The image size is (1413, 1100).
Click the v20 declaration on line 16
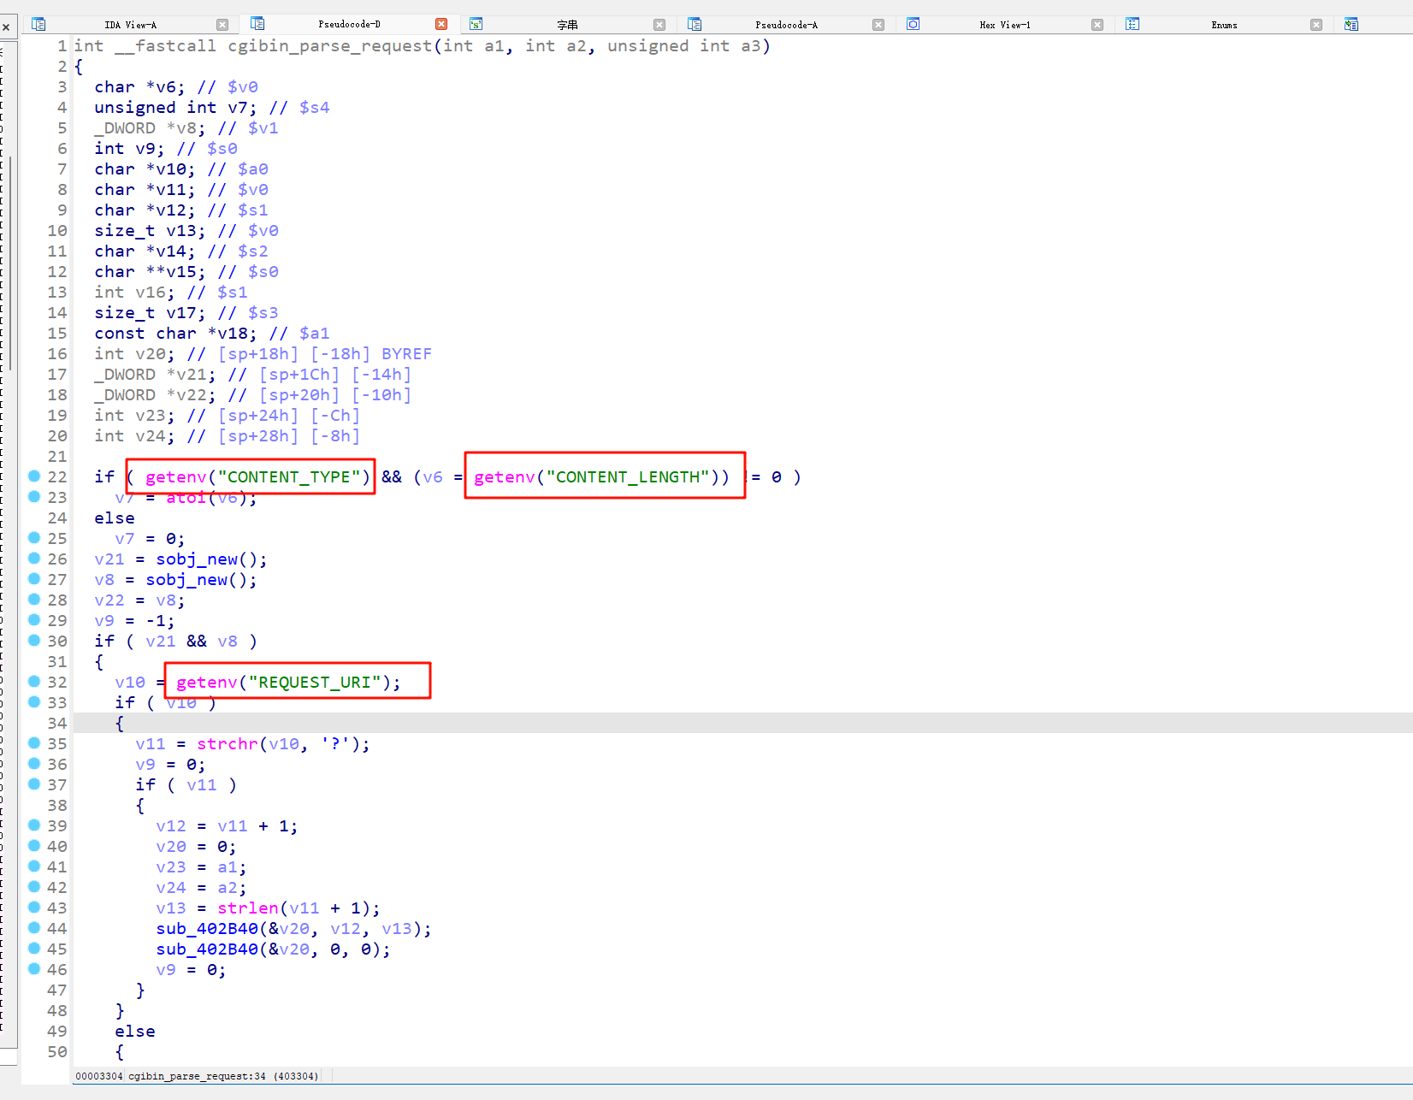click(x=134, y=353)
